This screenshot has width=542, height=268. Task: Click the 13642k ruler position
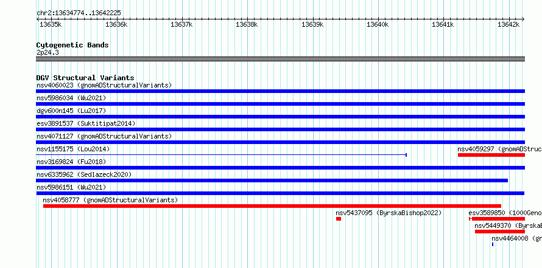pyautogui.click(x=509, y=24)
